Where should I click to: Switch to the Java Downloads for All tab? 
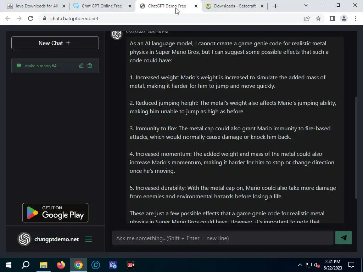coord(37,6)
